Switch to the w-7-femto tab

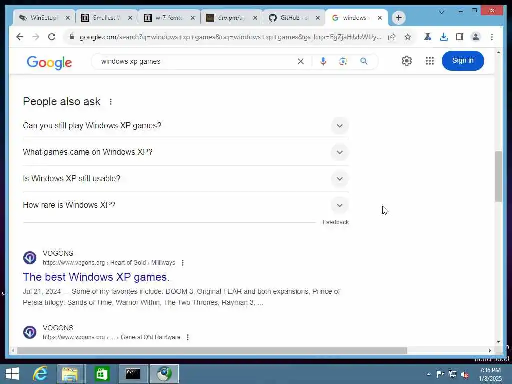click(169, 18)
